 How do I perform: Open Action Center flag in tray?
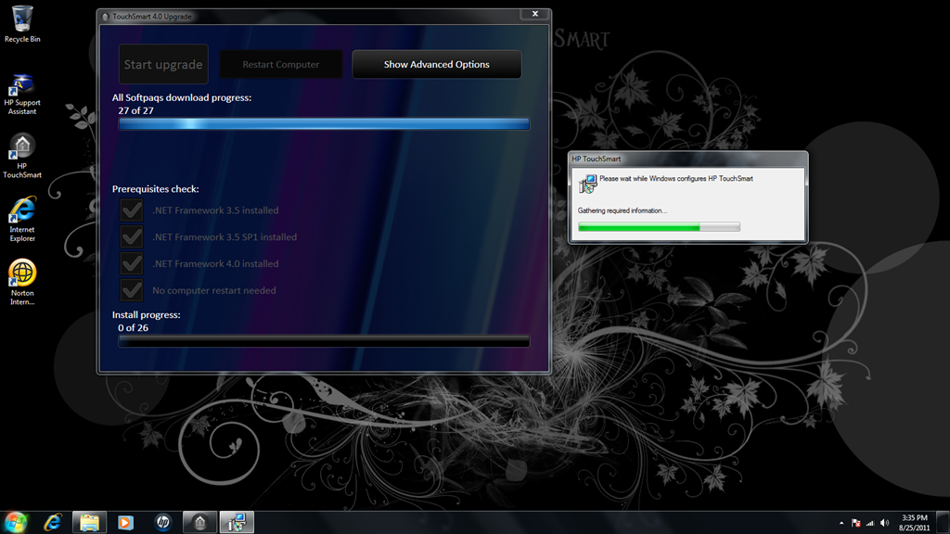pyautogui.click(x=856, y=523)
